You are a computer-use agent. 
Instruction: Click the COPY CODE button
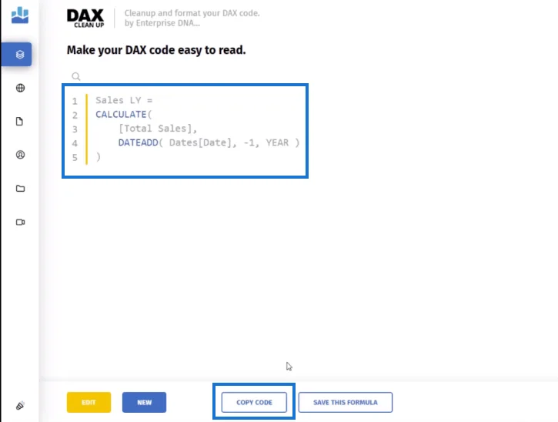point(254,403)
